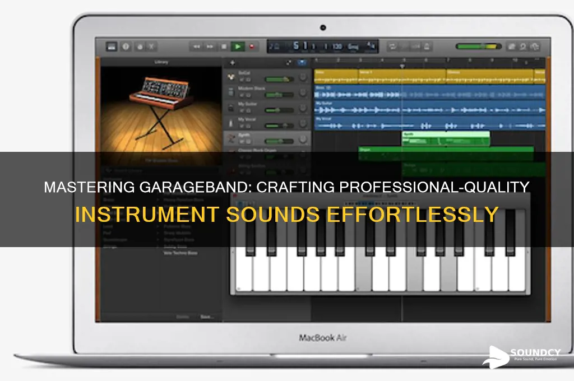Click the green Play button
This screenshot has width=574, height=381.
(238, 47)
